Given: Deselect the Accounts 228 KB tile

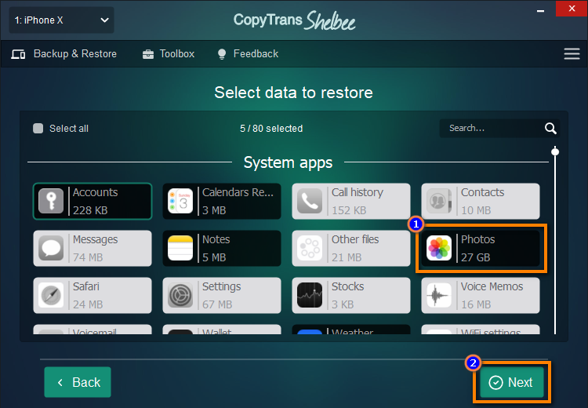Looking at the screenshot, I should coord(93,201).
